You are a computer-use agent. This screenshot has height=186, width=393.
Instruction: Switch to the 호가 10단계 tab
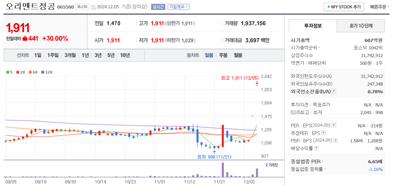360,25
